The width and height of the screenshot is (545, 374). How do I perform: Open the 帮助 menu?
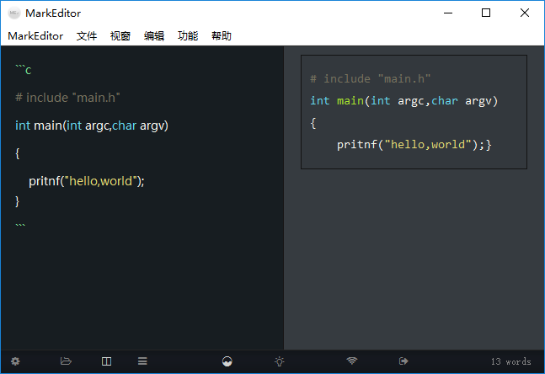coord(222,36)
